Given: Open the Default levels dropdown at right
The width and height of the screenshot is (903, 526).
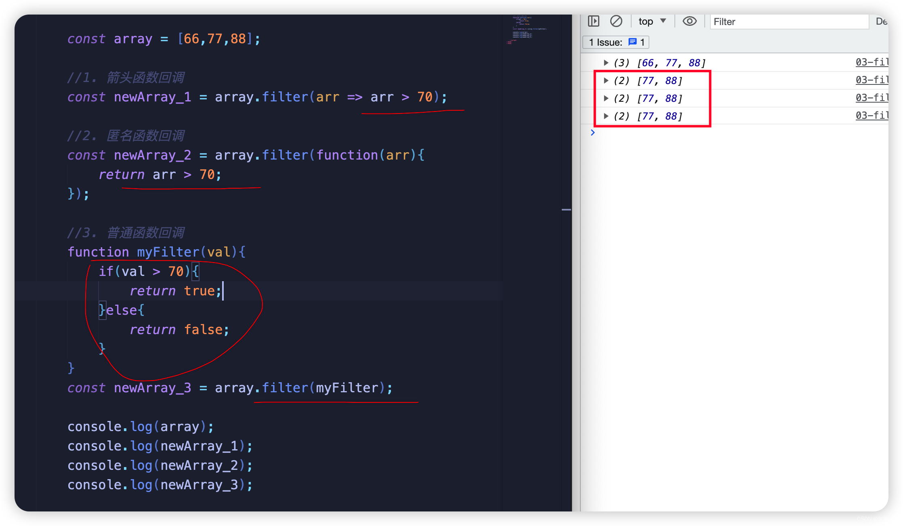Looking at the screenshot, I should 881,21.
